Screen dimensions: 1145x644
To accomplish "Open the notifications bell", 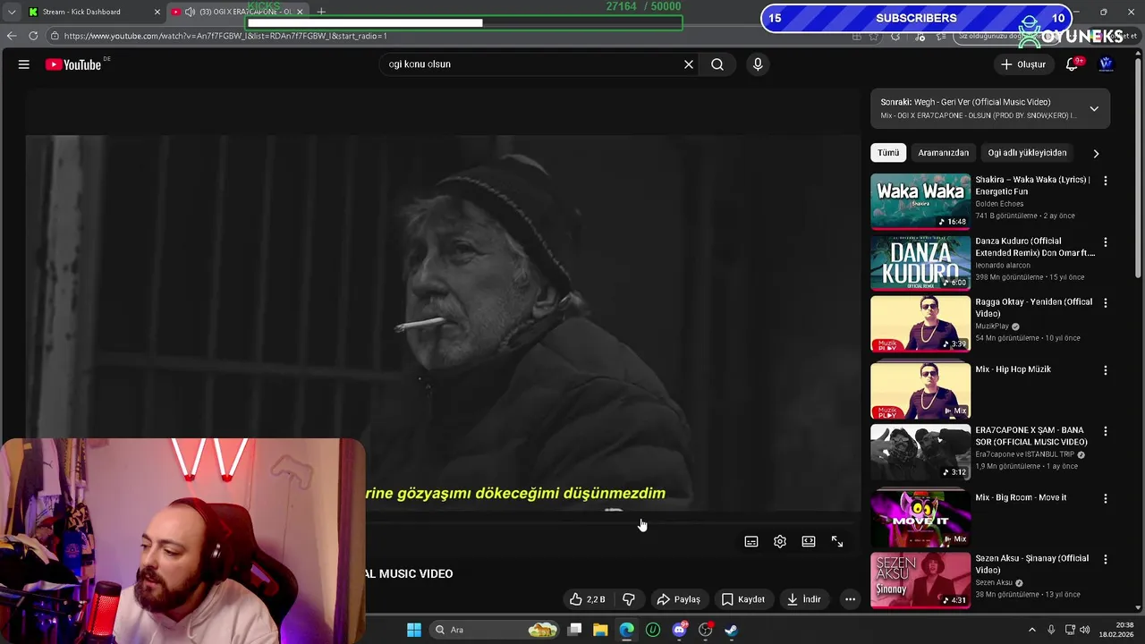I will click(x=1072, y=64).
